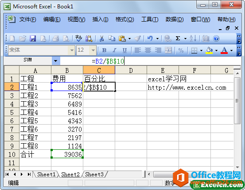Toggle Bold formatting button
Image resolution: width=245 pixels, height=190 pixels.
click(104, 50)
